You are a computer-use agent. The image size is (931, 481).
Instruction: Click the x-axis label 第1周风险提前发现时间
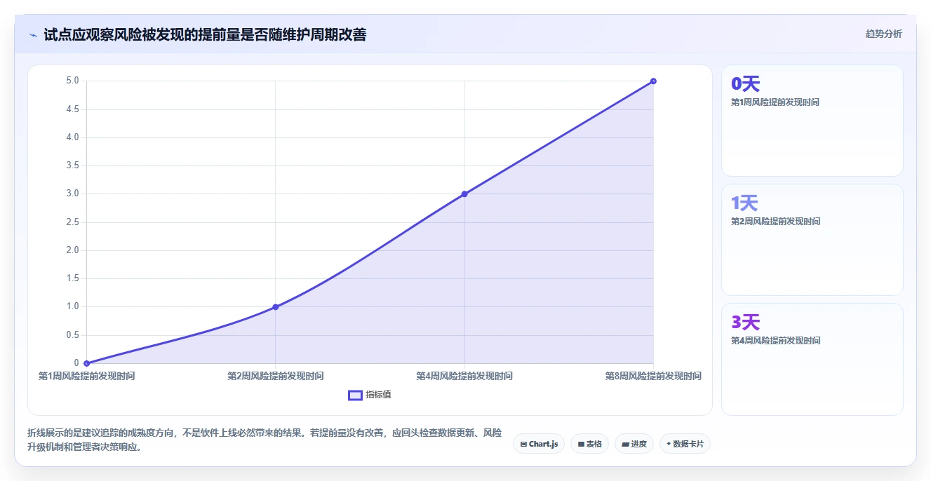point(86,376)
